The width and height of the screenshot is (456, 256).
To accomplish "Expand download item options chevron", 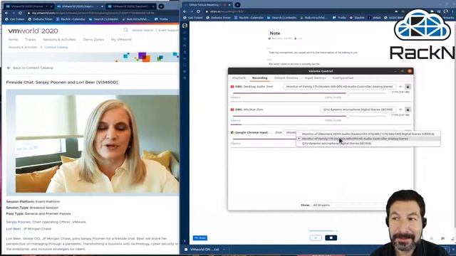I will (224, 250).
